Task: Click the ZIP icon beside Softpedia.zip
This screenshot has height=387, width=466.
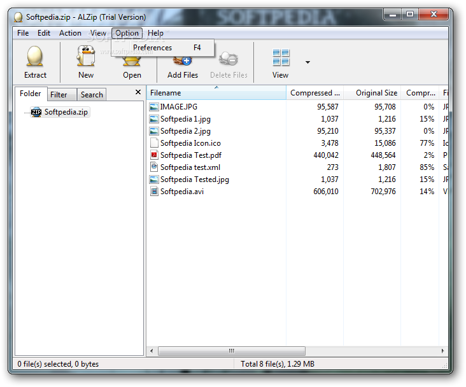Action: tap(36, 112)
